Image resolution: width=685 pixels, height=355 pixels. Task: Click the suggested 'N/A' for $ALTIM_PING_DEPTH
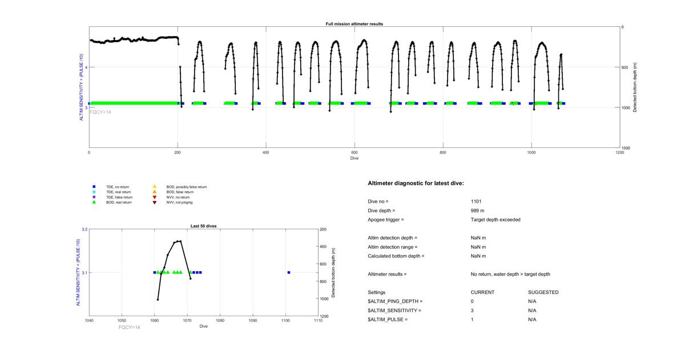[533, 301]
